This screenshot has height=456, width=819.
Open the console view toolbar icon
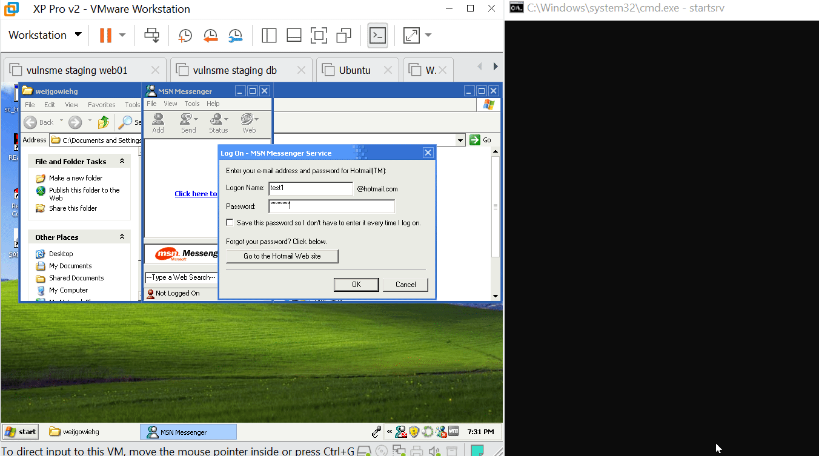pos(377,35)
